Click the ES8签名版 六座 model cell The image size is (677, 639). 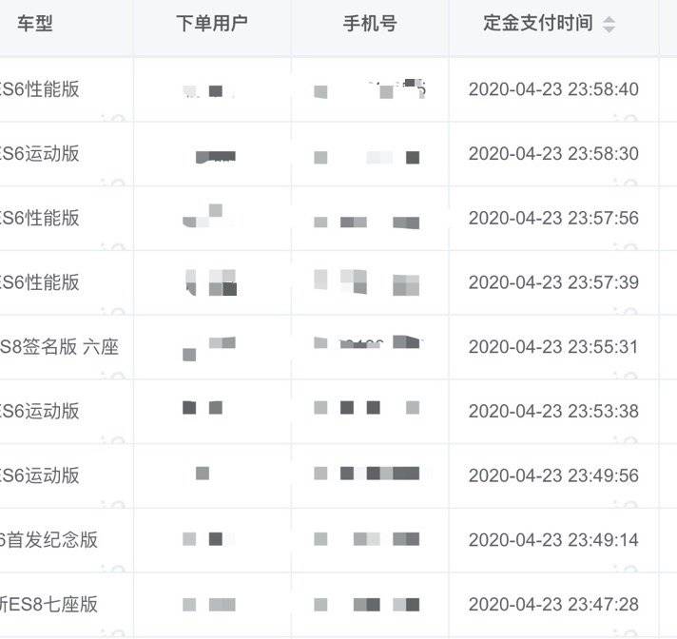[x=59, y=347]
